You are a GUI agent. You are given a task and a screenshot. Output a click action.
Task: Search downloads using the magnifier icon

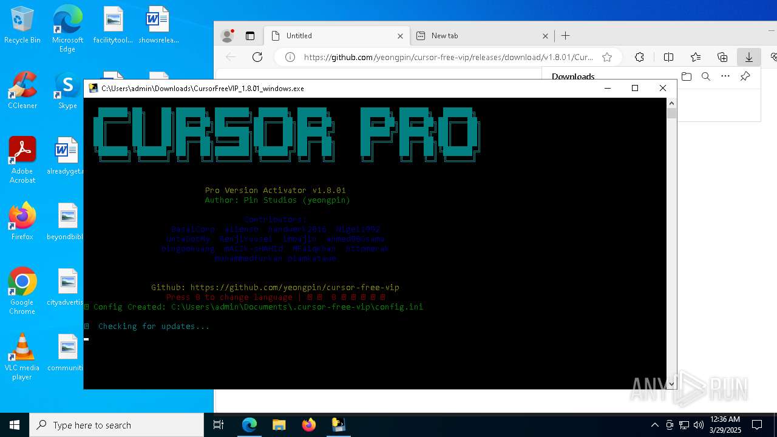click(706, 76)
